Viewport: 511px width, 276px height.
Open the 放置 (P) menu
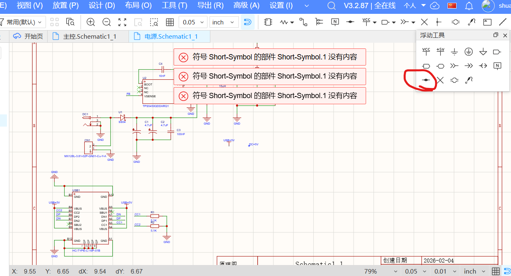tap(66, 5)
